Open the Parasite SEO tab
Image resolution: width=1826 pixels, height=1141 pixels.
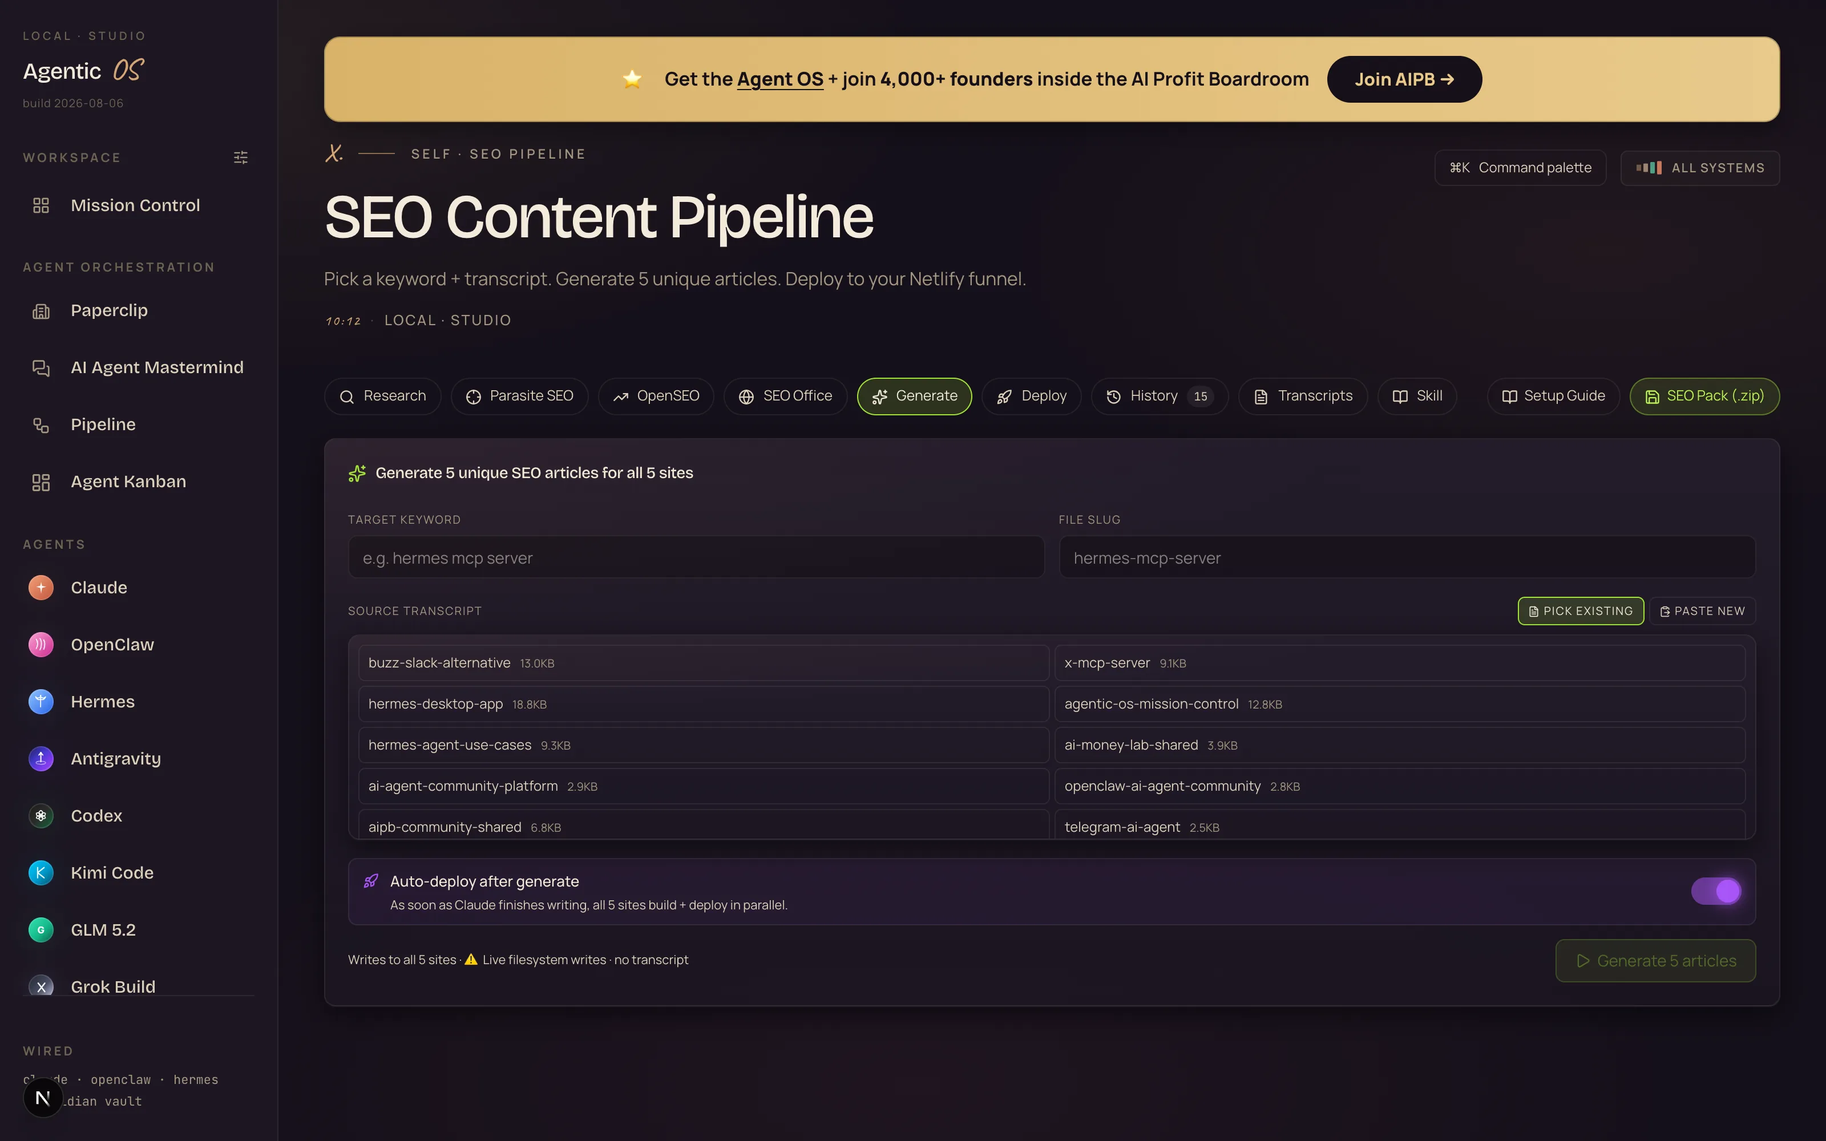click(519, 396)
